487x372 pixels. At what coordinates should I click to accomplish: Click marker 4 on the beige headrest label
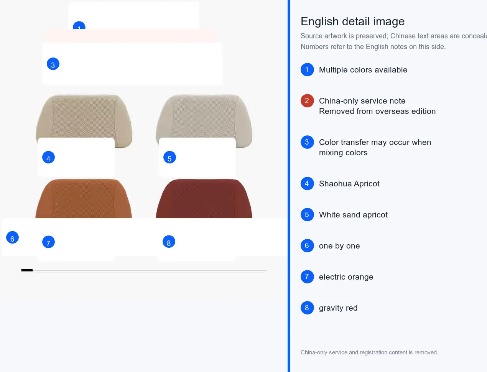coord(48,157)
